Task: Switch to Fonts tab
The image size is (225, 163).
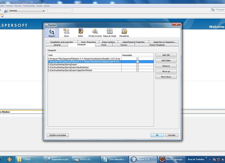Action: coord(104,45)
